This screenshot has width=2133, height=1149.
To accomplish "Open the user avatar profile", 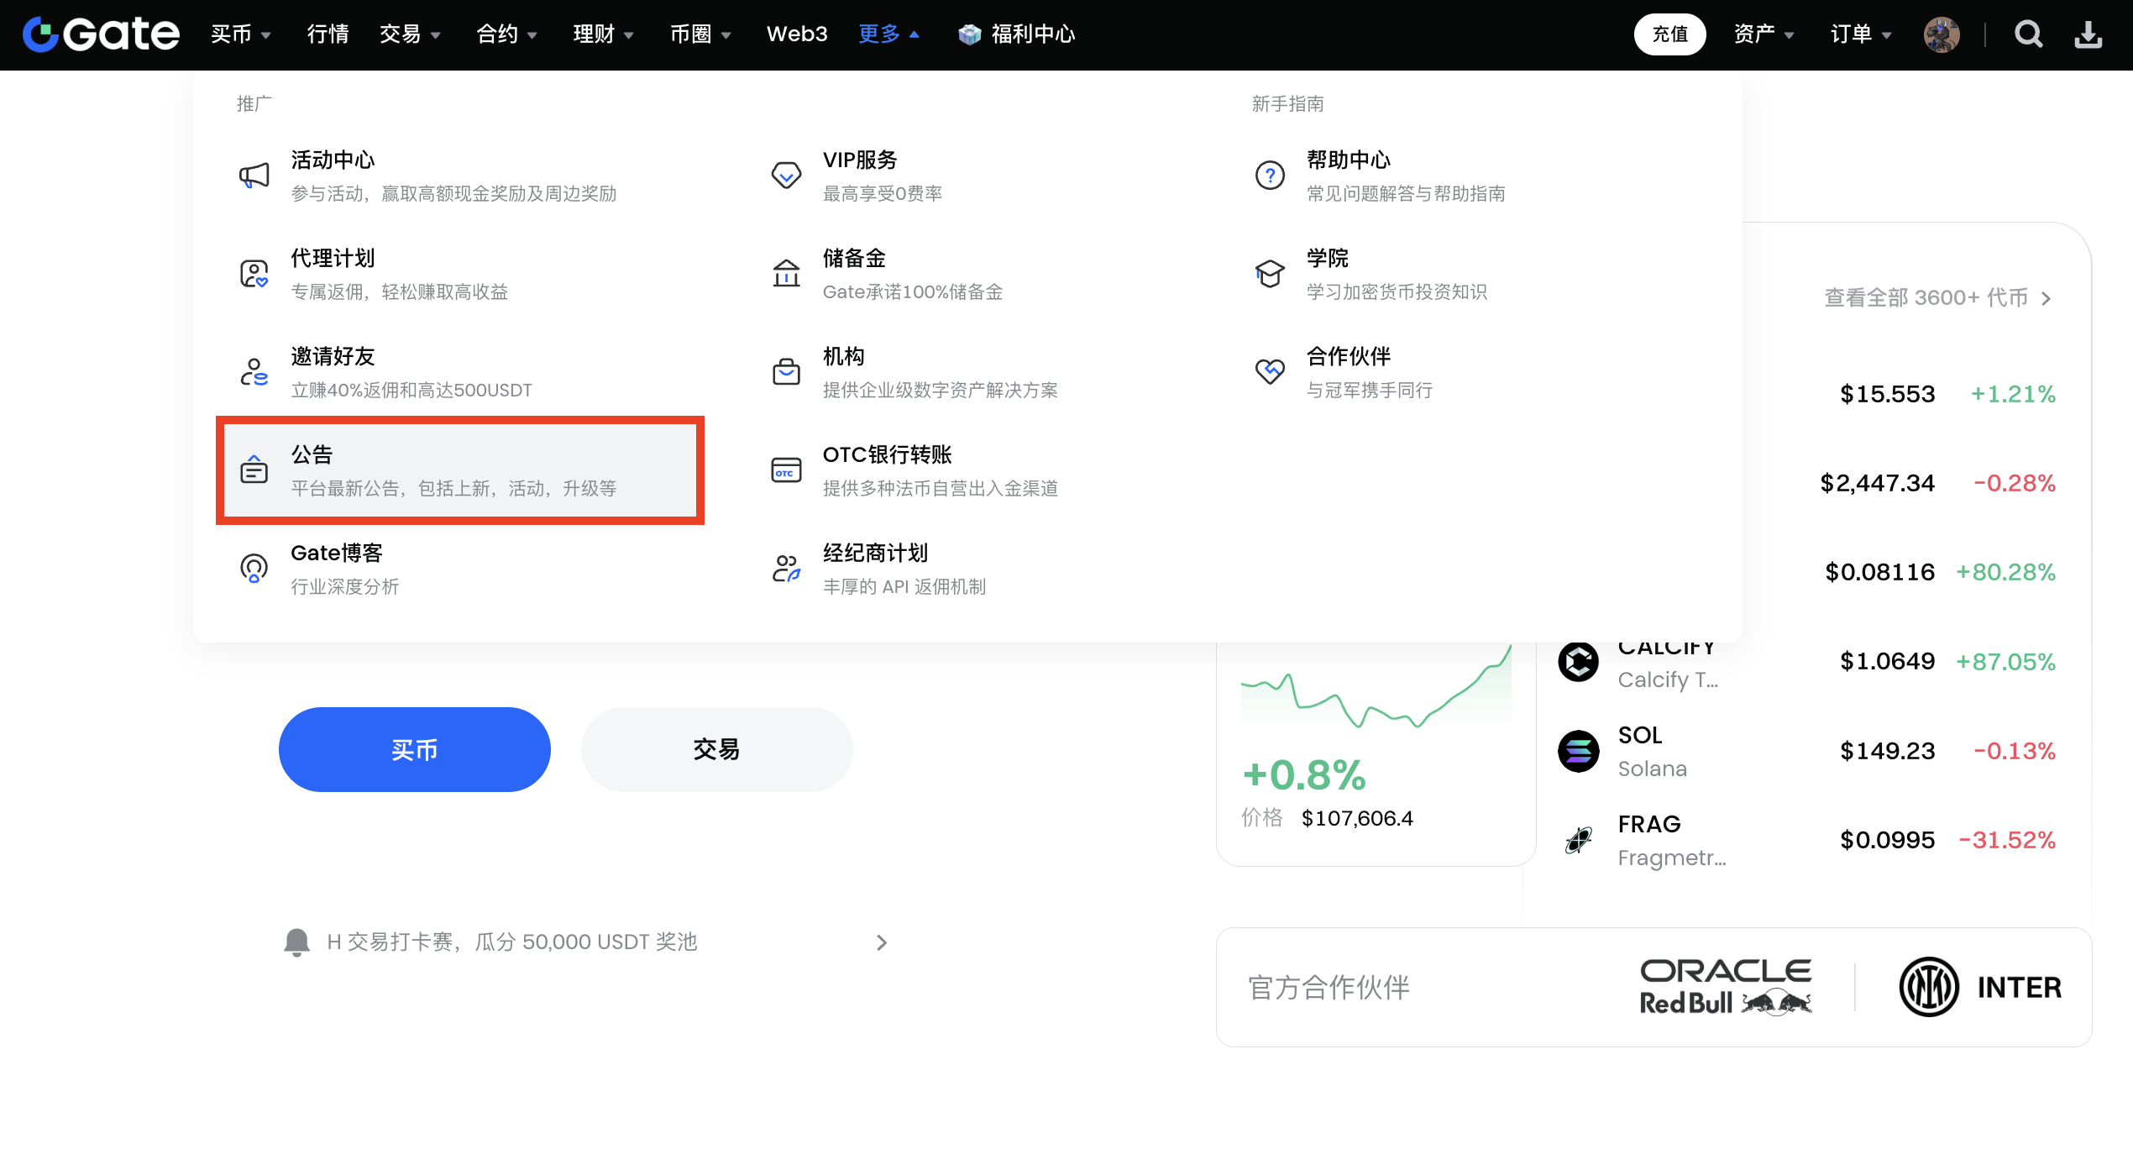I will click(x=1942, y=34).
